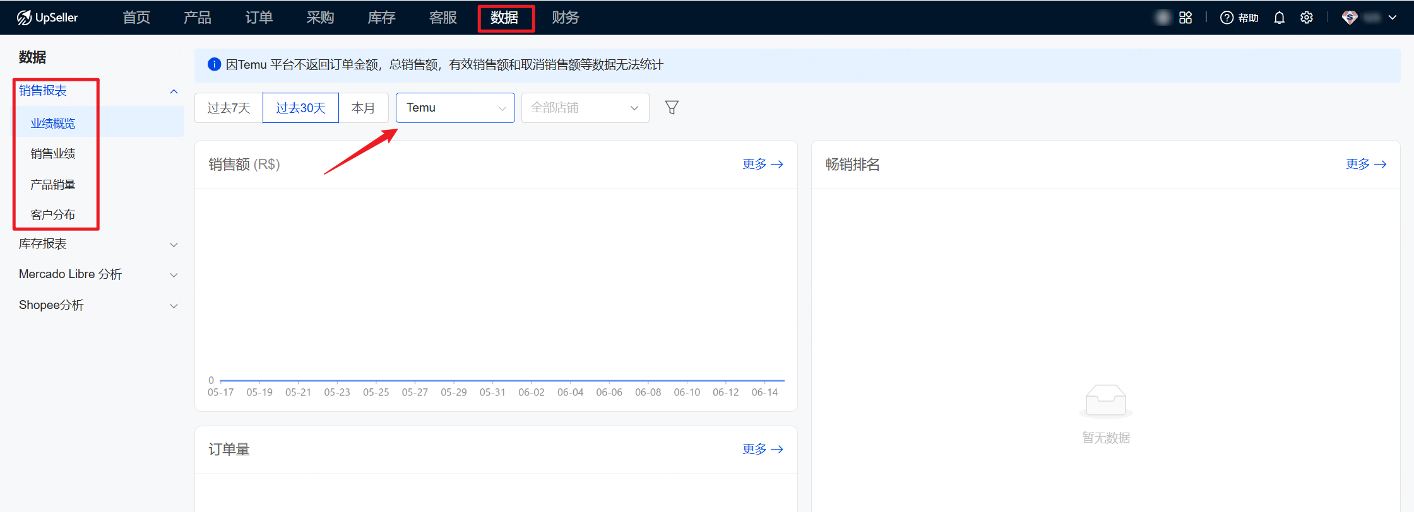
Task: Click the diamond account avatar icon
Action: 1350,18
